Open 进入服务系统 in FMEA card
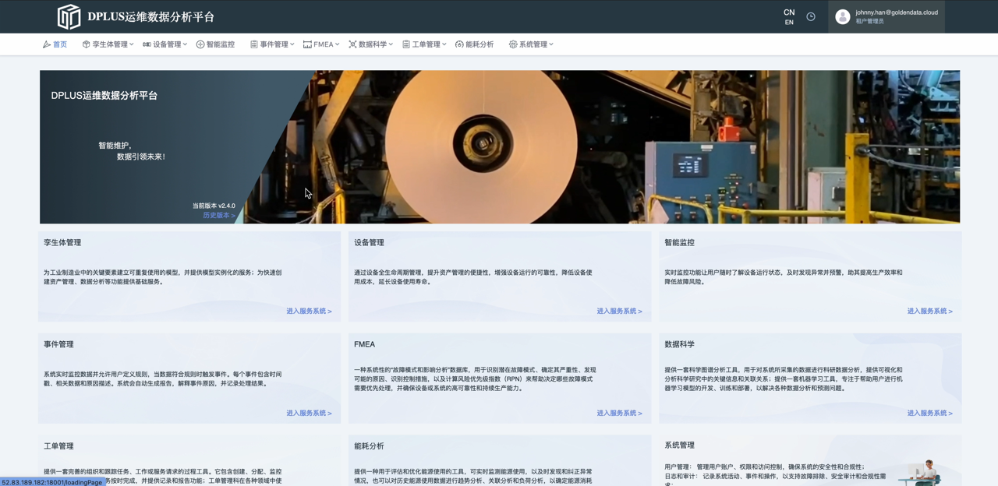The image size is (998, 486). pos(619,414)
